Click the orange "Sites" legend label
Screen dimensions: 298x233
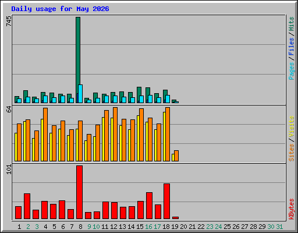point(292,153)
